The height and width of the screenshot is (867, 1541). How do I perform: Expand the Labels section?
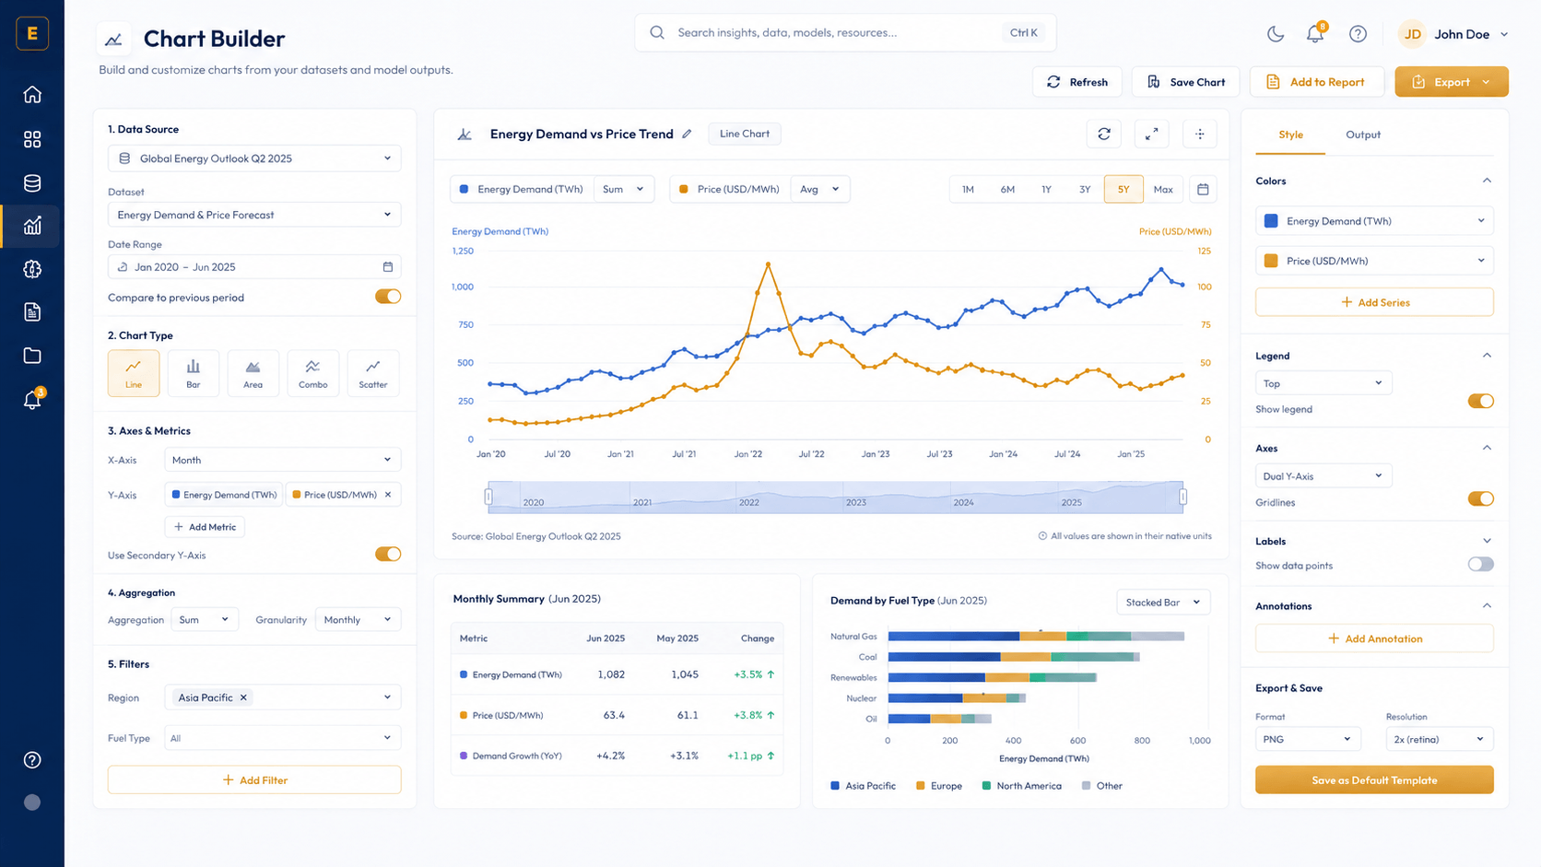point(1487,541)
